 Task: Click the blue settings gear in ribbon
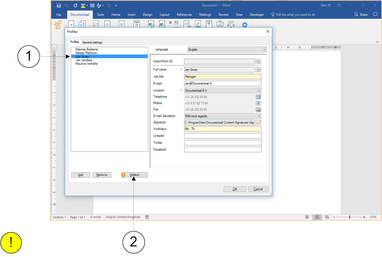tap(244, 24)
